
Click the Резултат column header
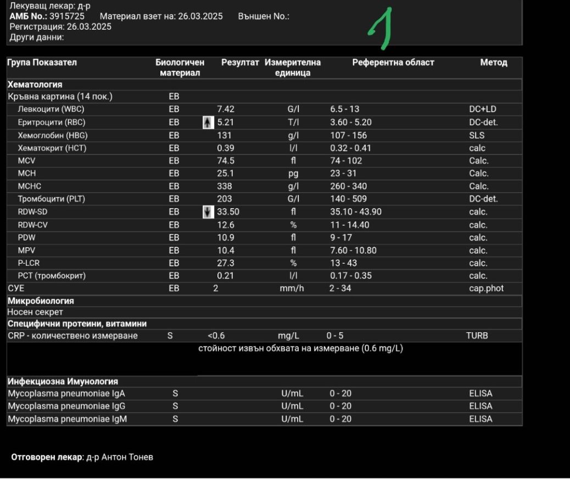point(240,63)
